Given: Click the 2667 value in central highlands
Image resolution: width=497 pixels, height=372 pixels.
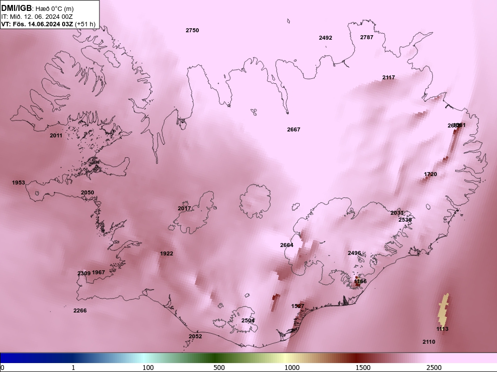Looking at the screenshot, I should pos(294,129).
